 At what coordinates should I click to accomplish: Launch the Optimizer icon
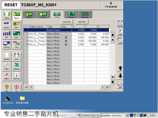16,66
